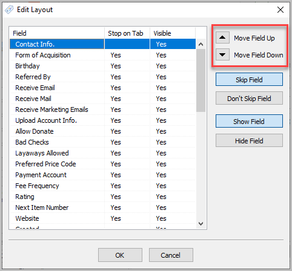Click Stop on Tab value for Website
Image resolution: width=292 pixels, height=271 pixels.
point(116,218)
